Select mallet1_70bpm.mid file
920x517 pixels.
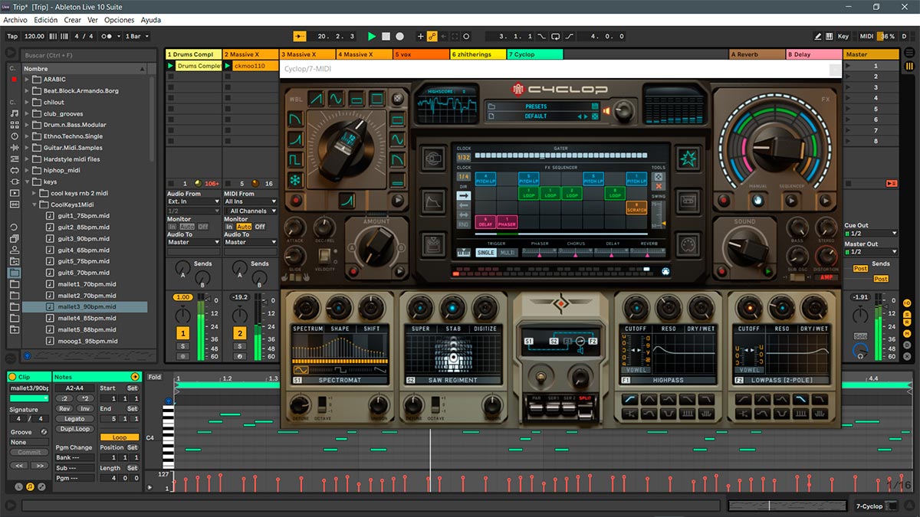[87, 284]
